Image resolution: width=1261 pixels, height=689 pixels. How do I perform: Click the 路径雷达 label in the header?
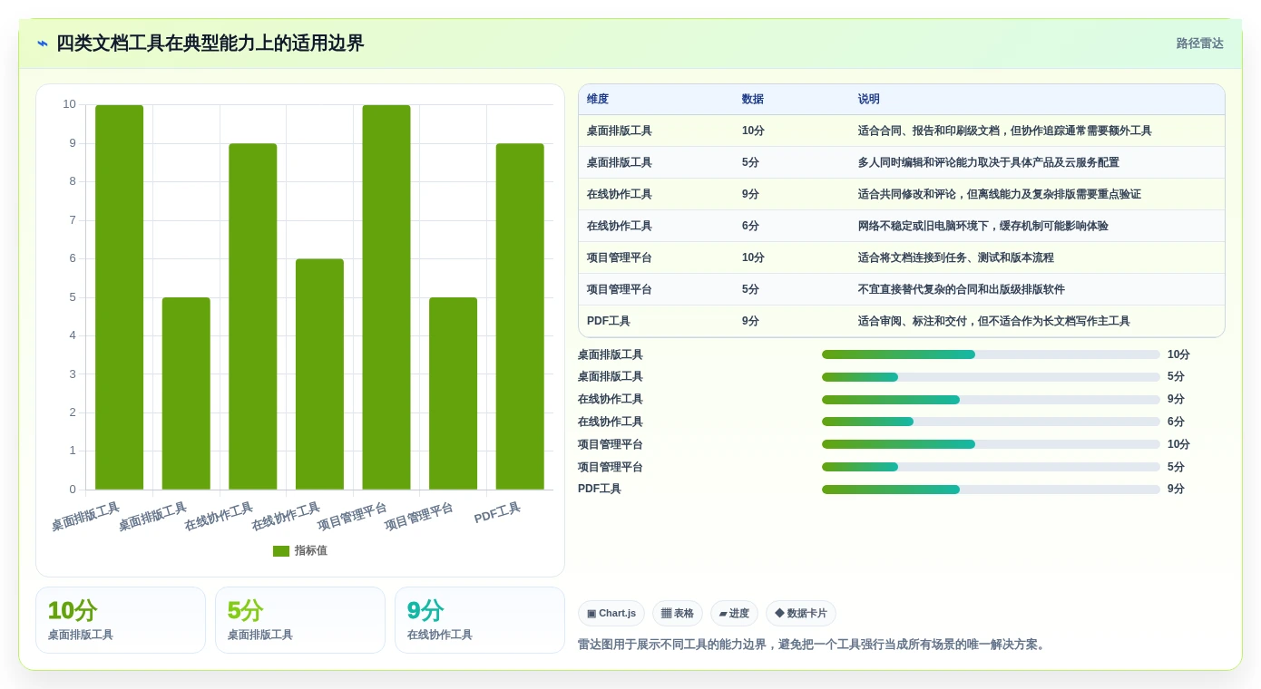coord(1199,44)
